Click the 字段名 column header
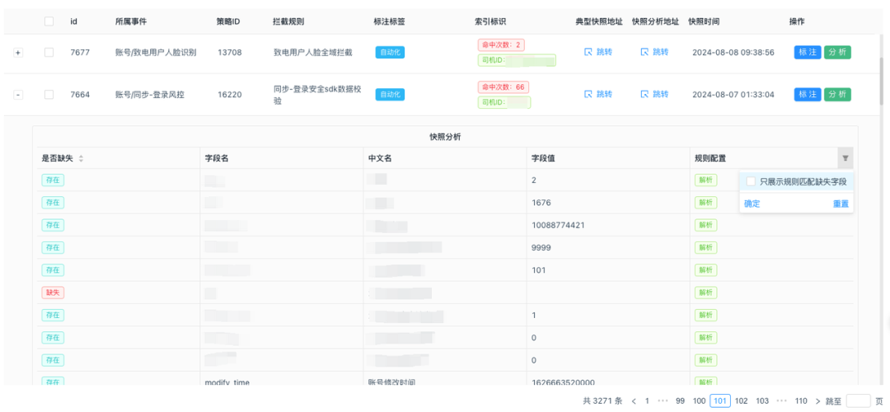This screenshot has width=890, height=412. (216, 158)
